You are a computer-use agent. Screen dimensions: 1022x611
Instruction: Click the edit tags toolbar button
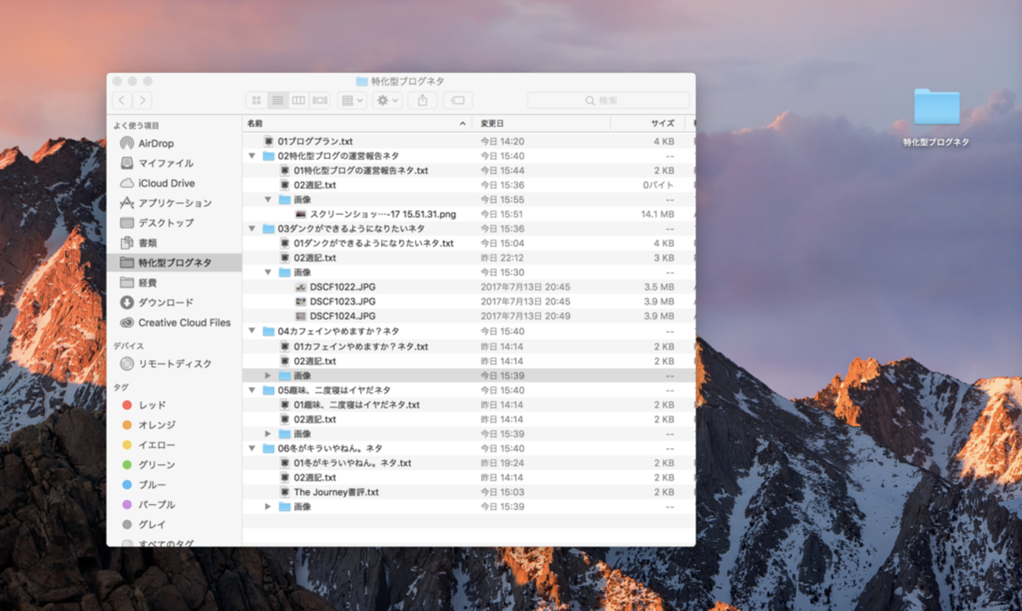point(458,101)
